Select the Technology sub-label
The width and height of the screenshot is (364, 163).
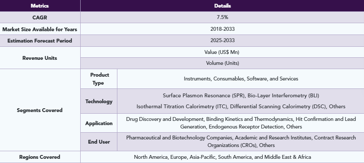[x=99, y=102]
